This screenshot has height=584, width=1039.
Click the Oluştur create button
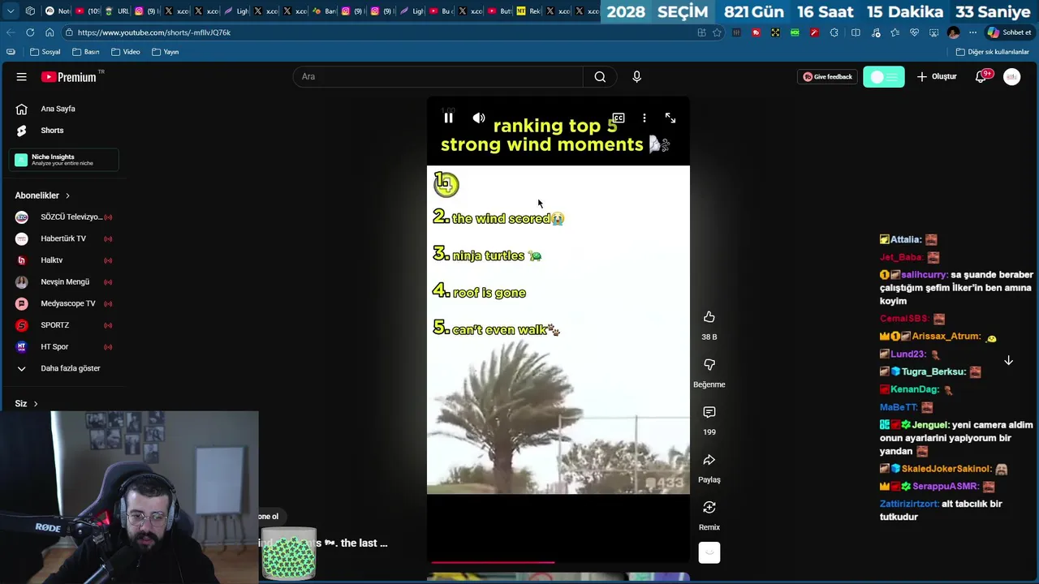coord(937,77)
